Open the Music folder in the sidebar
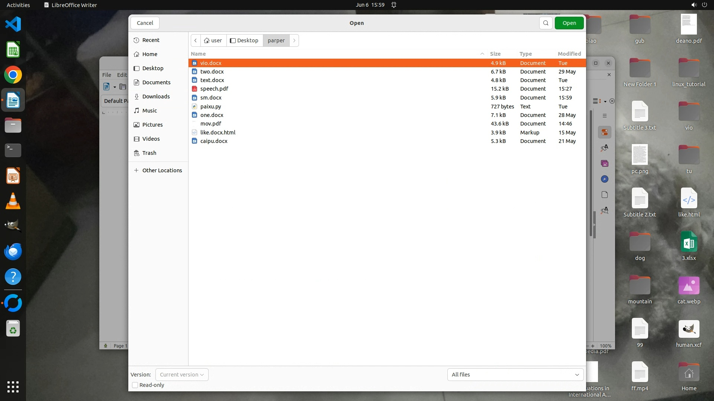714x401 pixels. pyautogui.click(x=149, y=111)
